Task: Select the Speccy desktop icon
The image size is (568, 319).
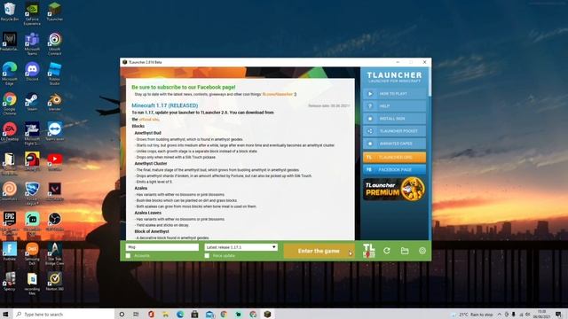Action: pos(10,282)
